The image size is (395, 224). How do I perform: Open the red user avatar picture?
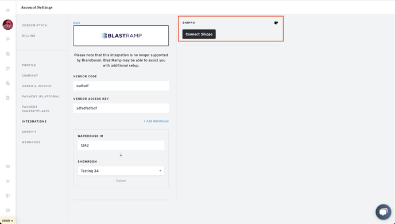coord(8,25)
